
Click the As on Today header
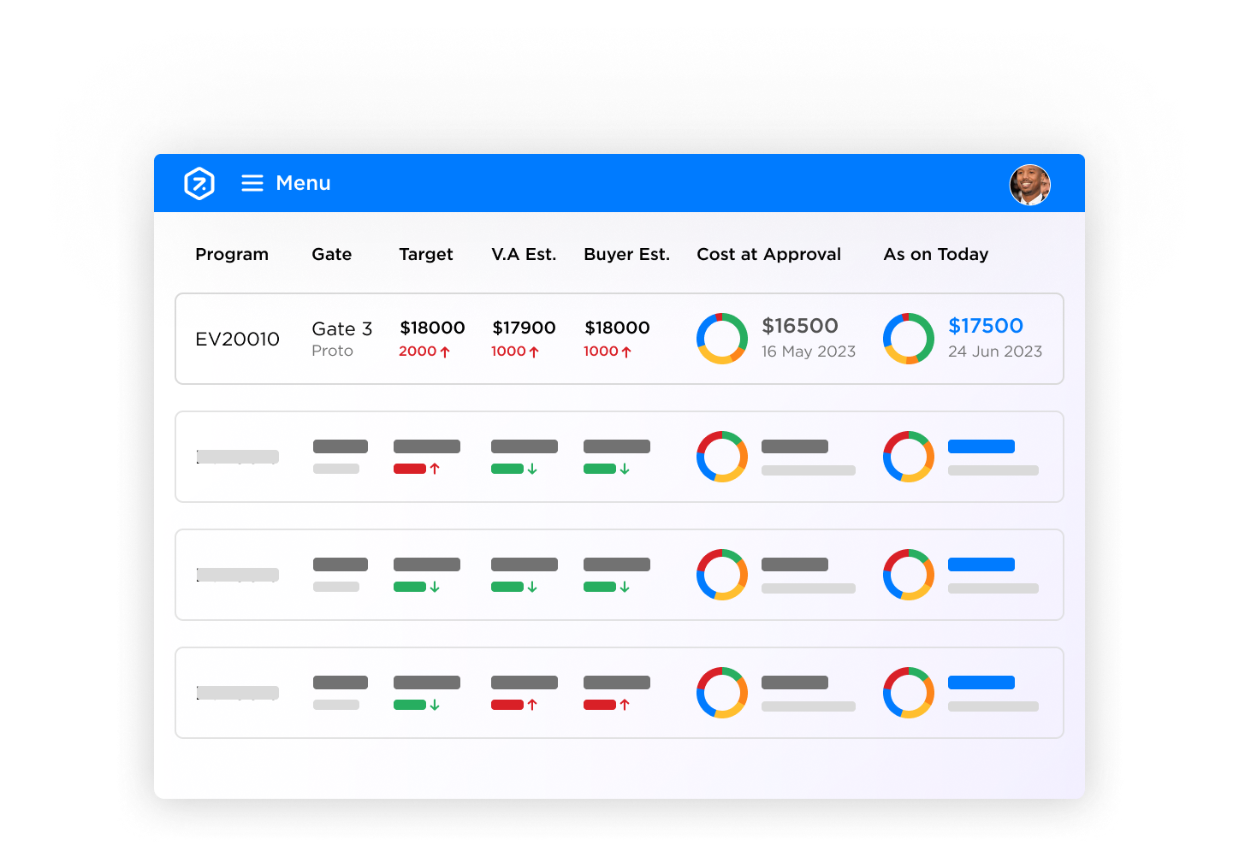click(936, 254)
